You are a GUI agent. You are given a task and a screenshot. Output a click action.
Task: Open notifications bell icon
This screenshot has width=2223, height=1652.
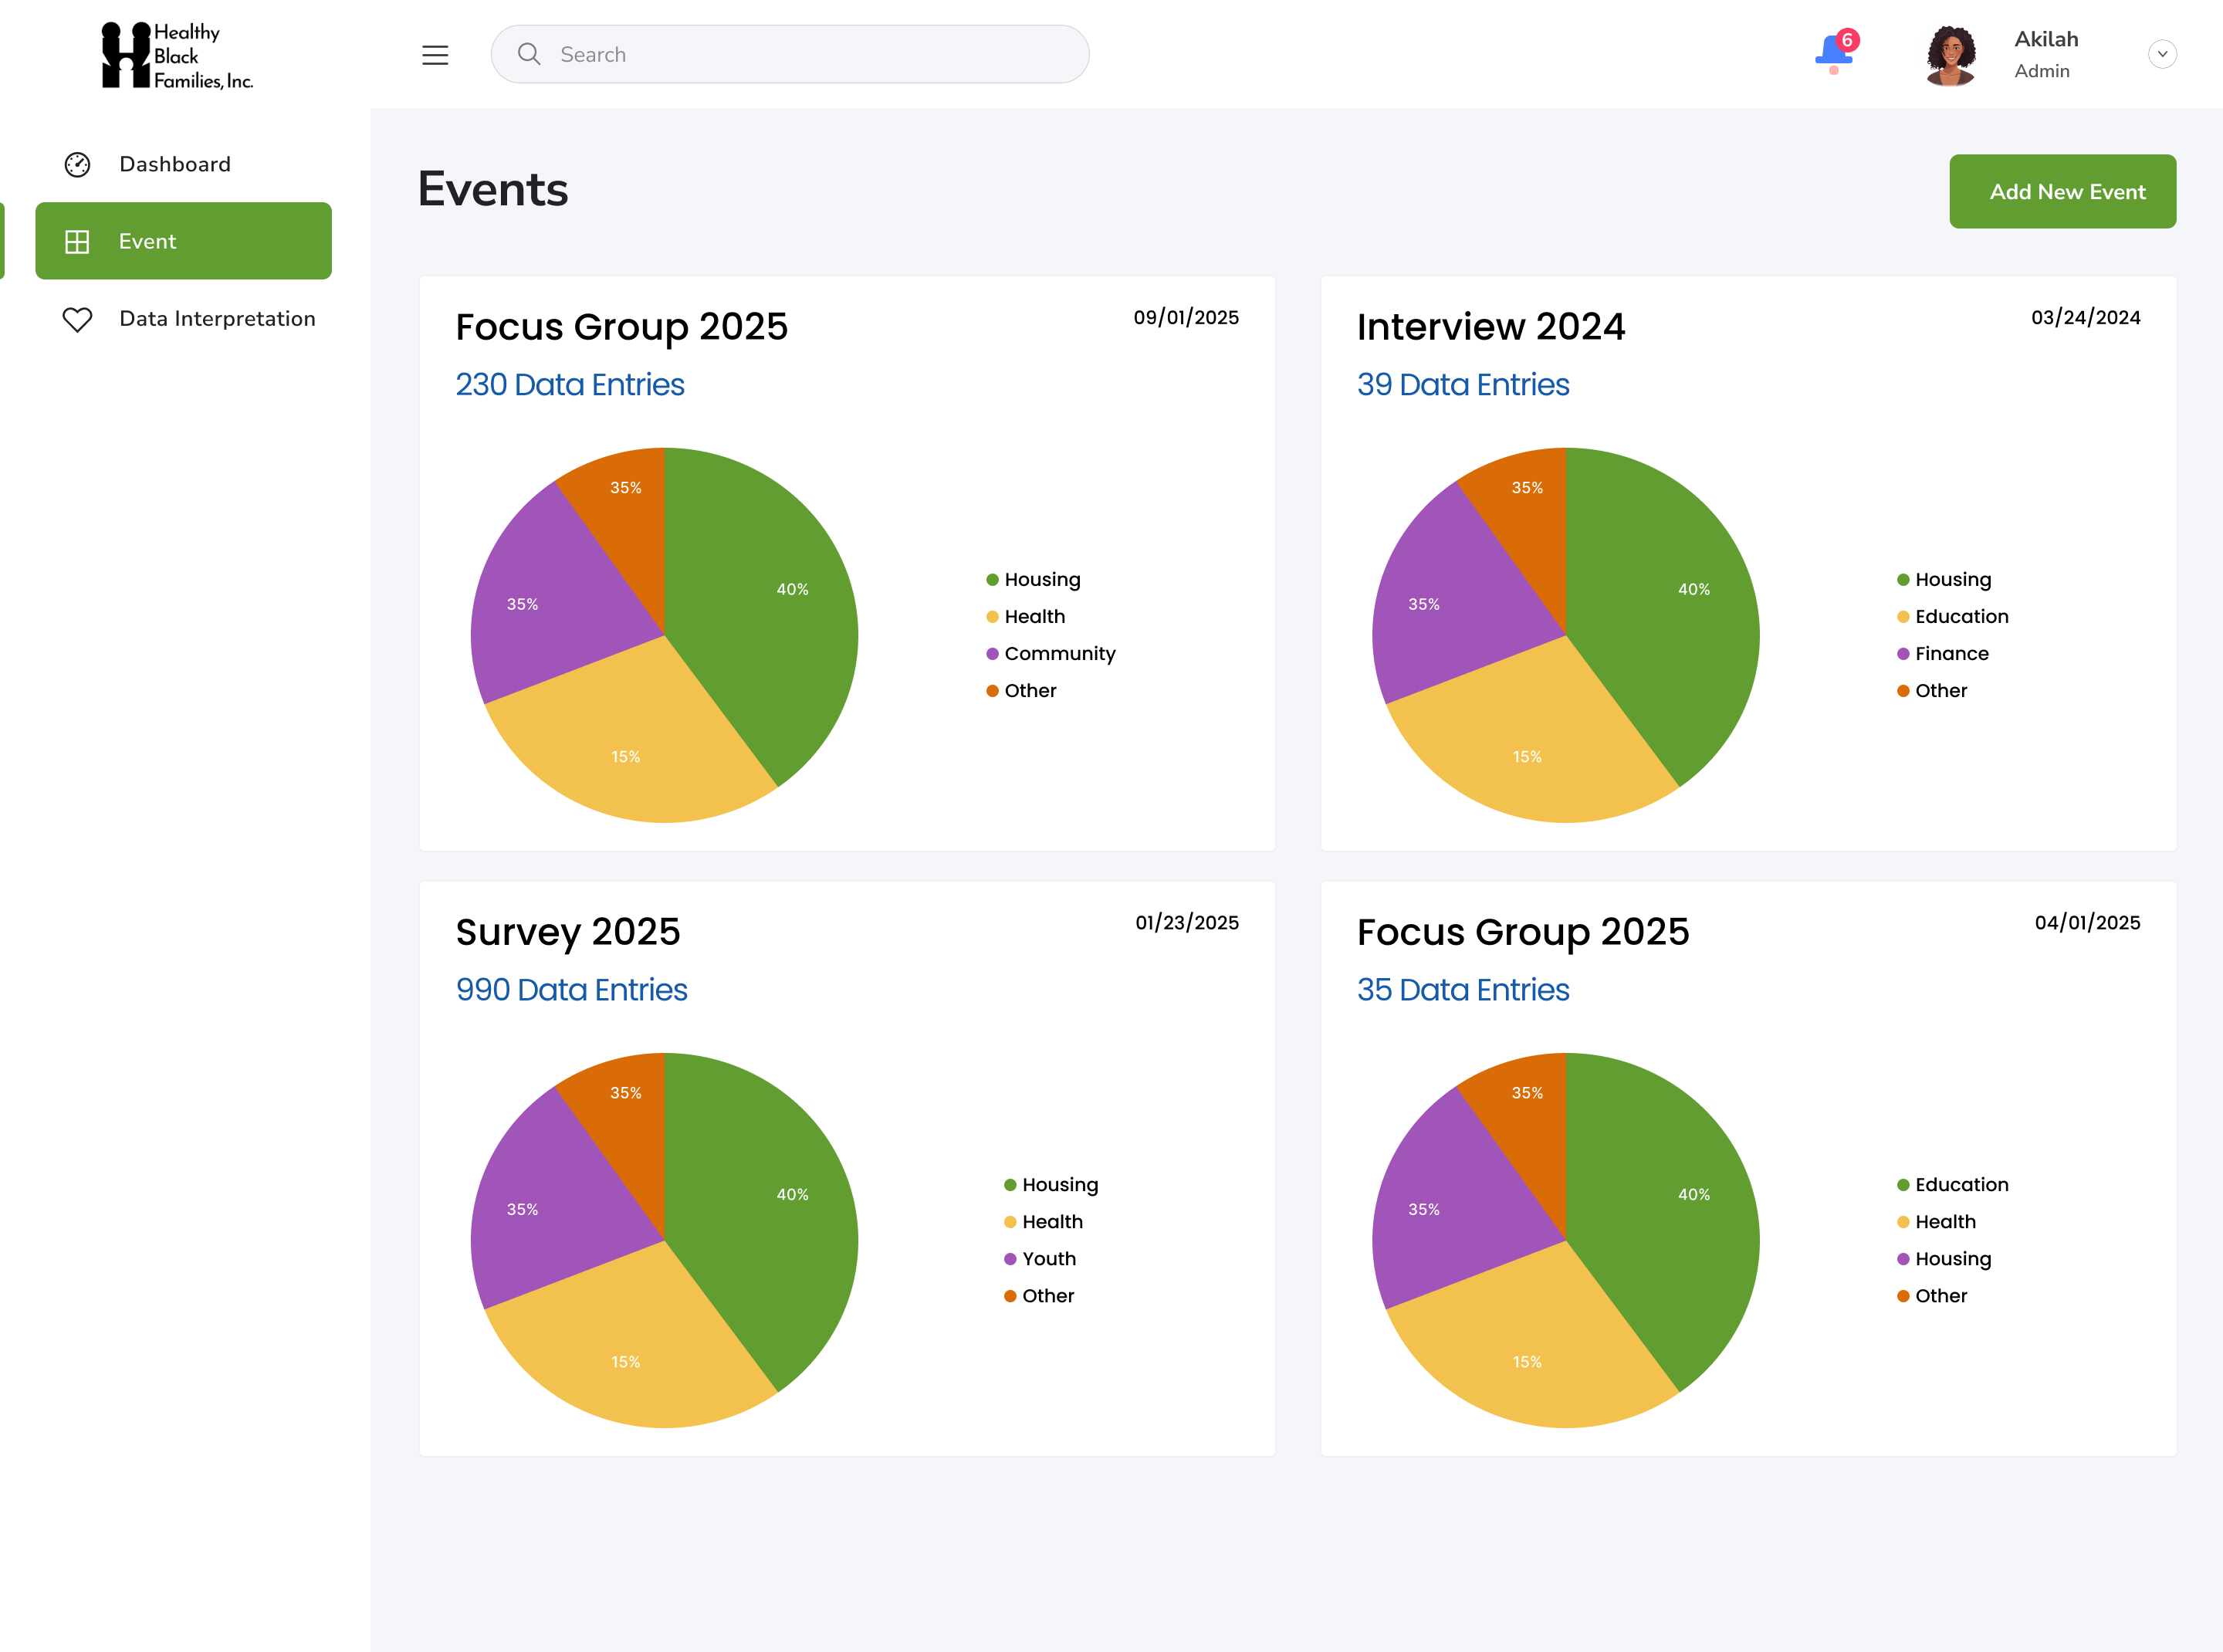coord(1833,52)
